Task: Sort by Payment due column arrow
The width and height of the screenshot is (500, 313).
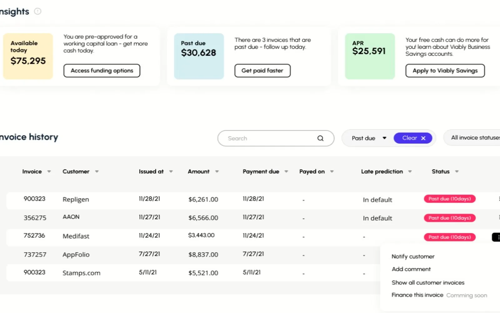Action: [286, 172]
